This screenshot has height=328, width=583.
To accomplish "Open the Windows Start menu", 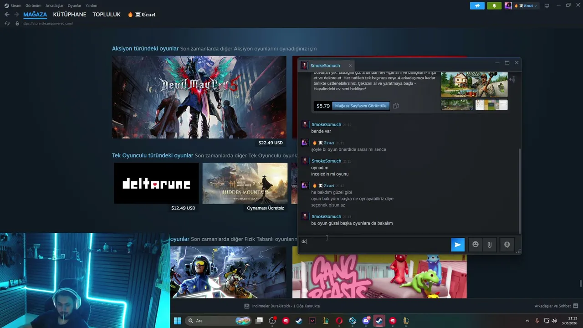I will (x=177, y=321).
